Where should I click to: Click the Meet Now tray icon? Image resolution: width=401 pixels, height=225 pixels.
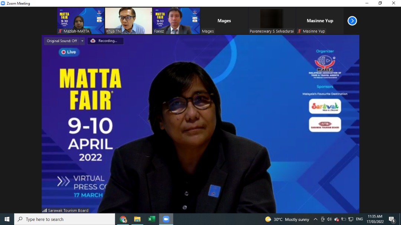[323, 219]
